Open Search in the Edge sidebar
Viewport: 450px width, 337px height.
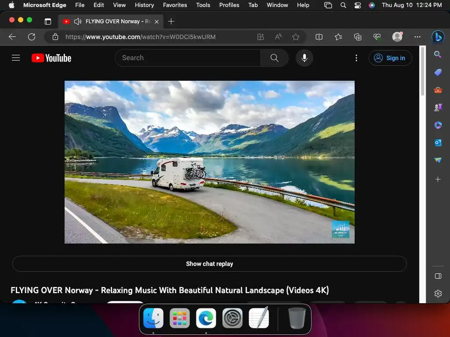pyautogui.click(x=438, y=54)
